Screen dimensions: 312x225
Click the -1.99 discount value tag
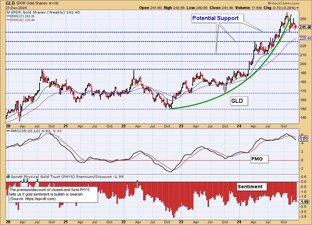[304, 202]
